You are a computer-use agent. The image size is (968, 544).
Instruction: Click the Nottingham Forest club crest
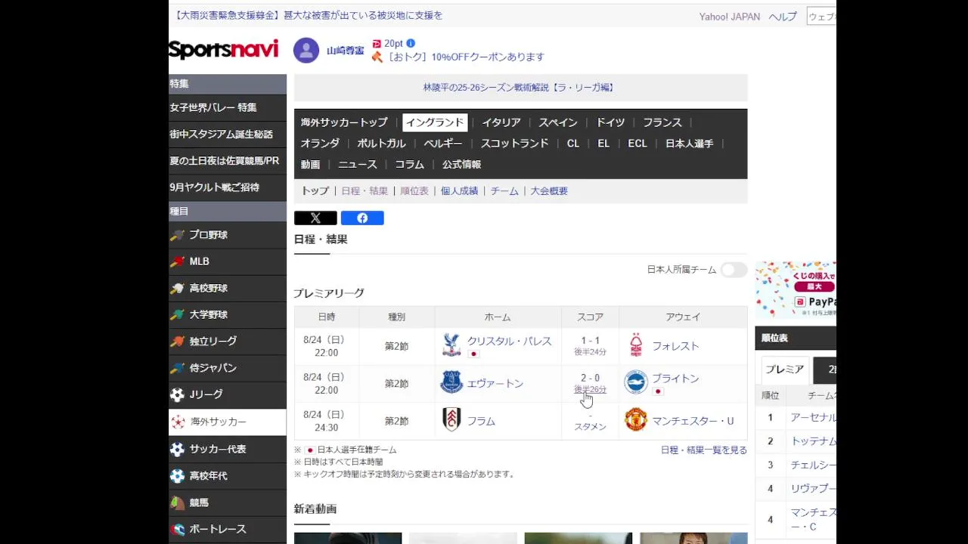636,345
